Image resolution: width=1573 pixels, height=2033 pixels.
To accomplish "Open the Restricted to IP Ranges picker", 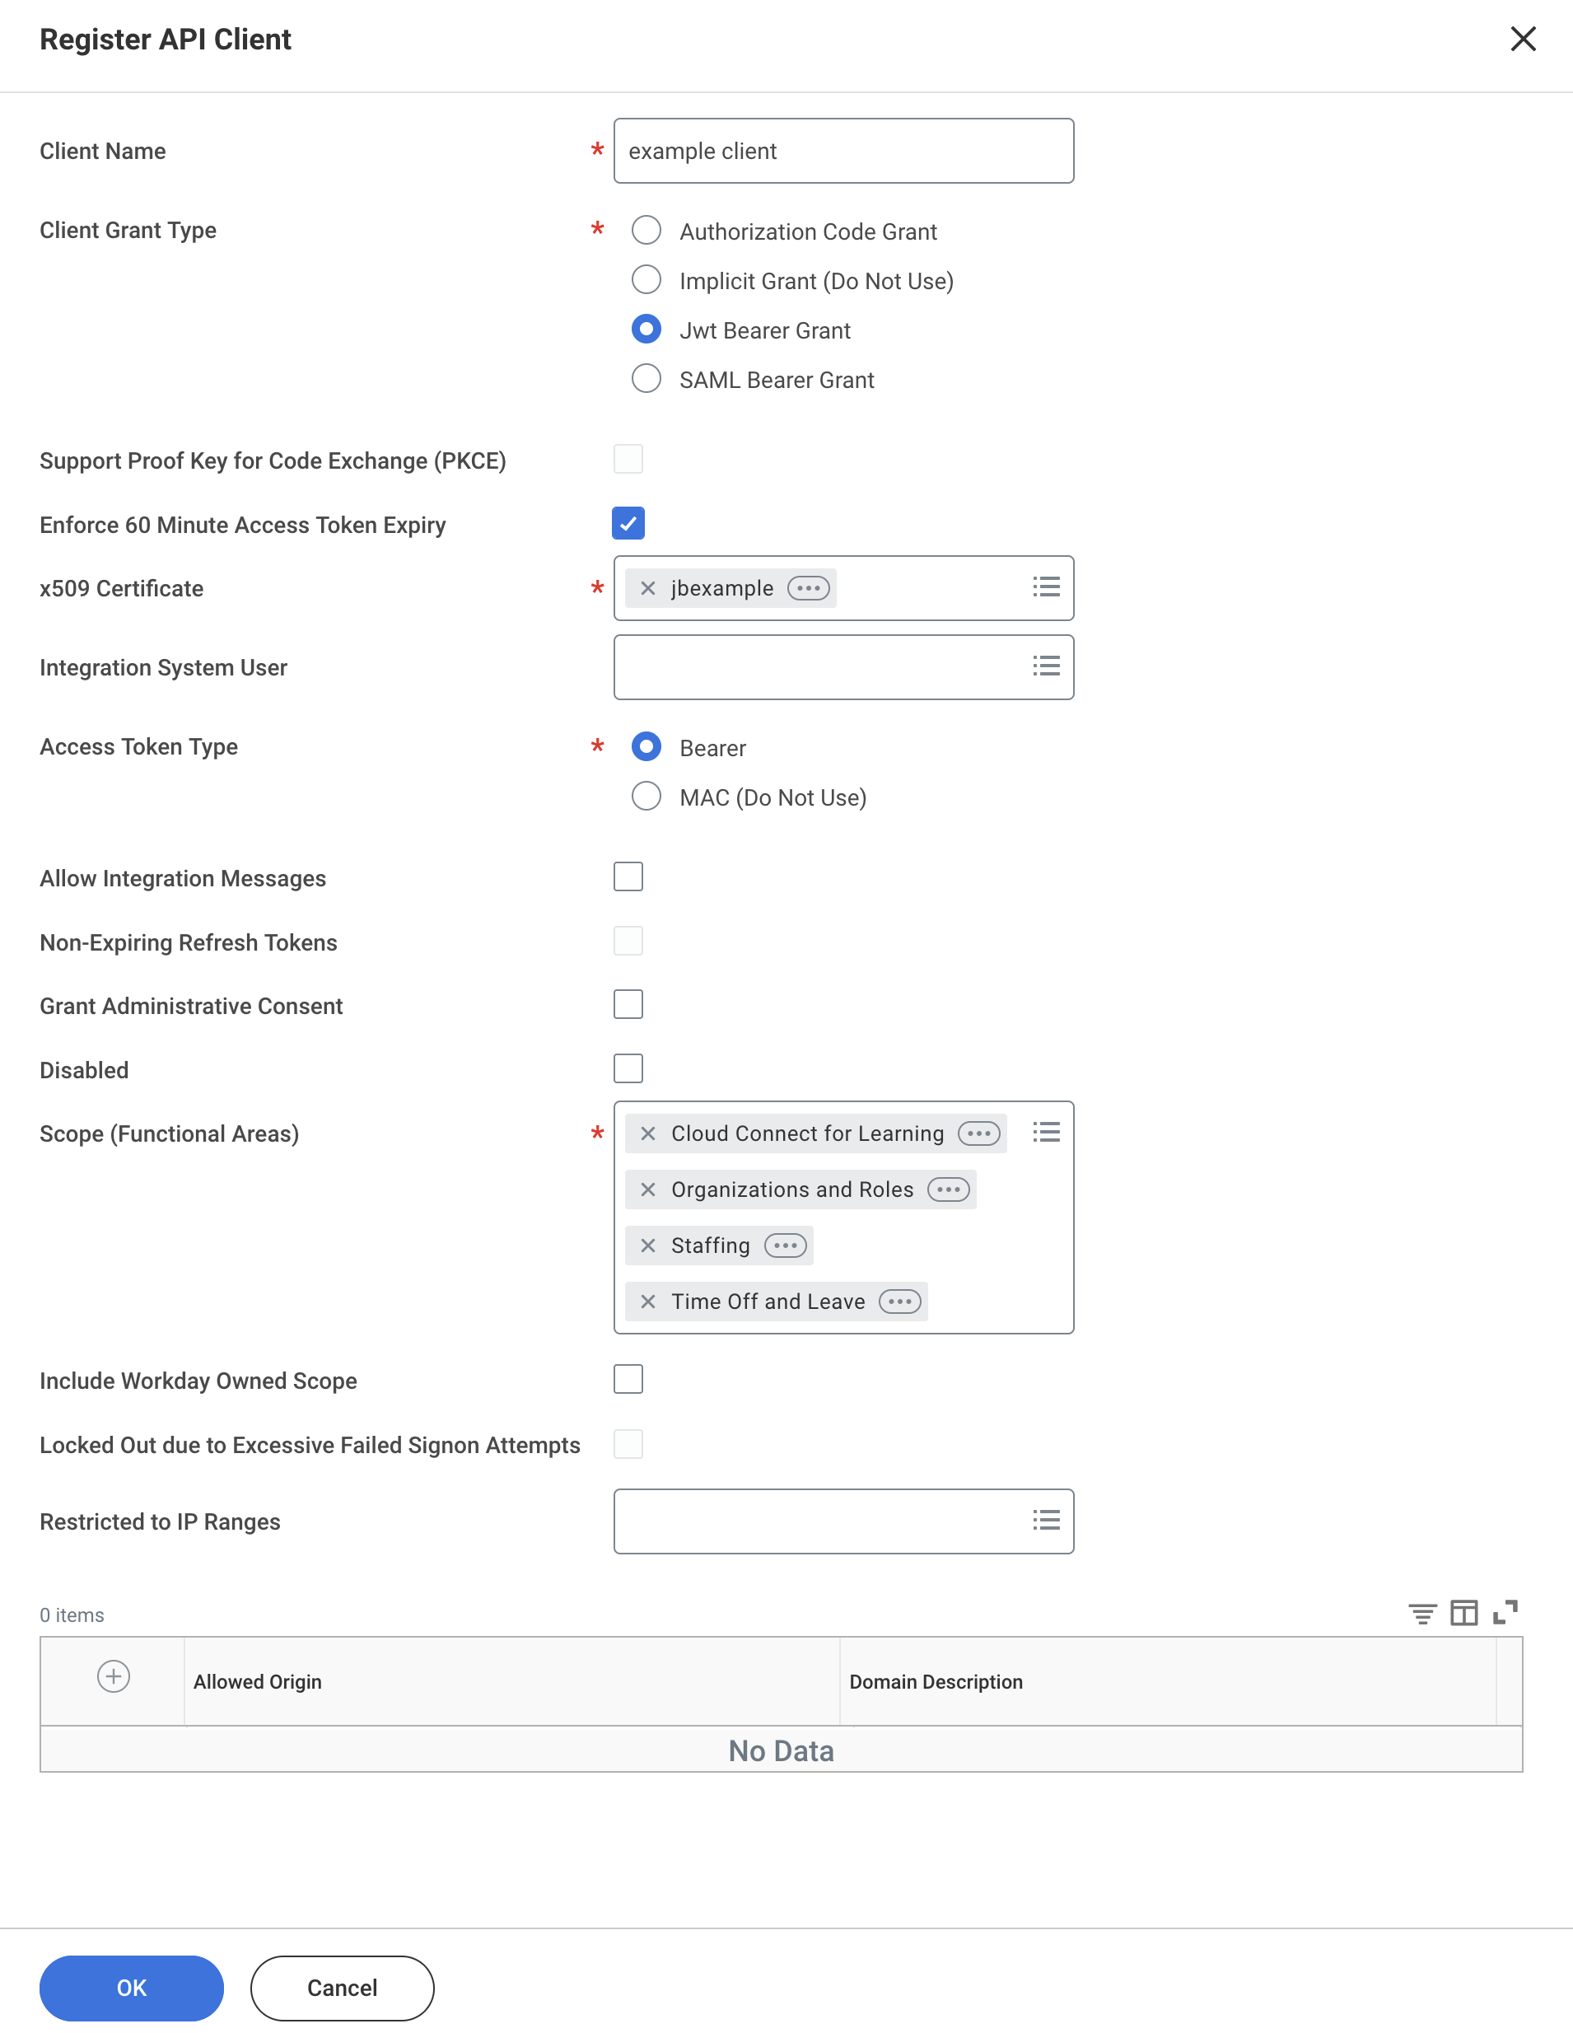I will (x=1046, y=1521).
